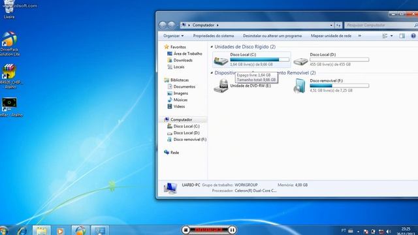Select Computador in navigation pane
This screenshot has width=418, height=235.
pos(178,119)
